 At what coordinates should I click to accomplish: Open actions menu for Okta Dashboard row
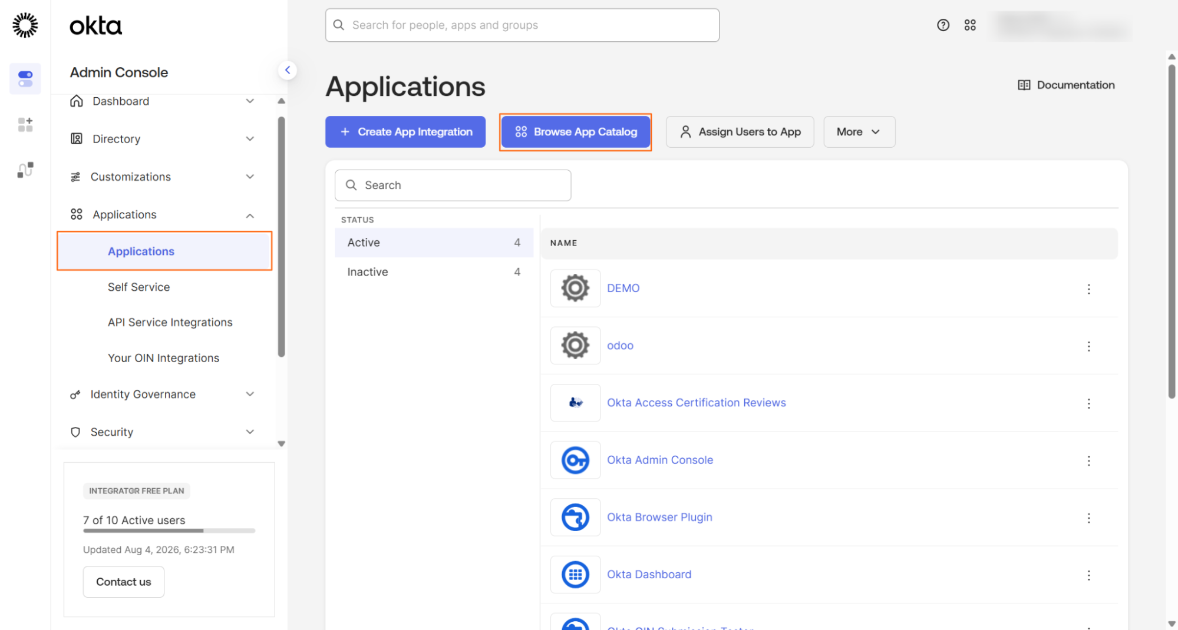pyautogui.click(x=1088, y=575)
